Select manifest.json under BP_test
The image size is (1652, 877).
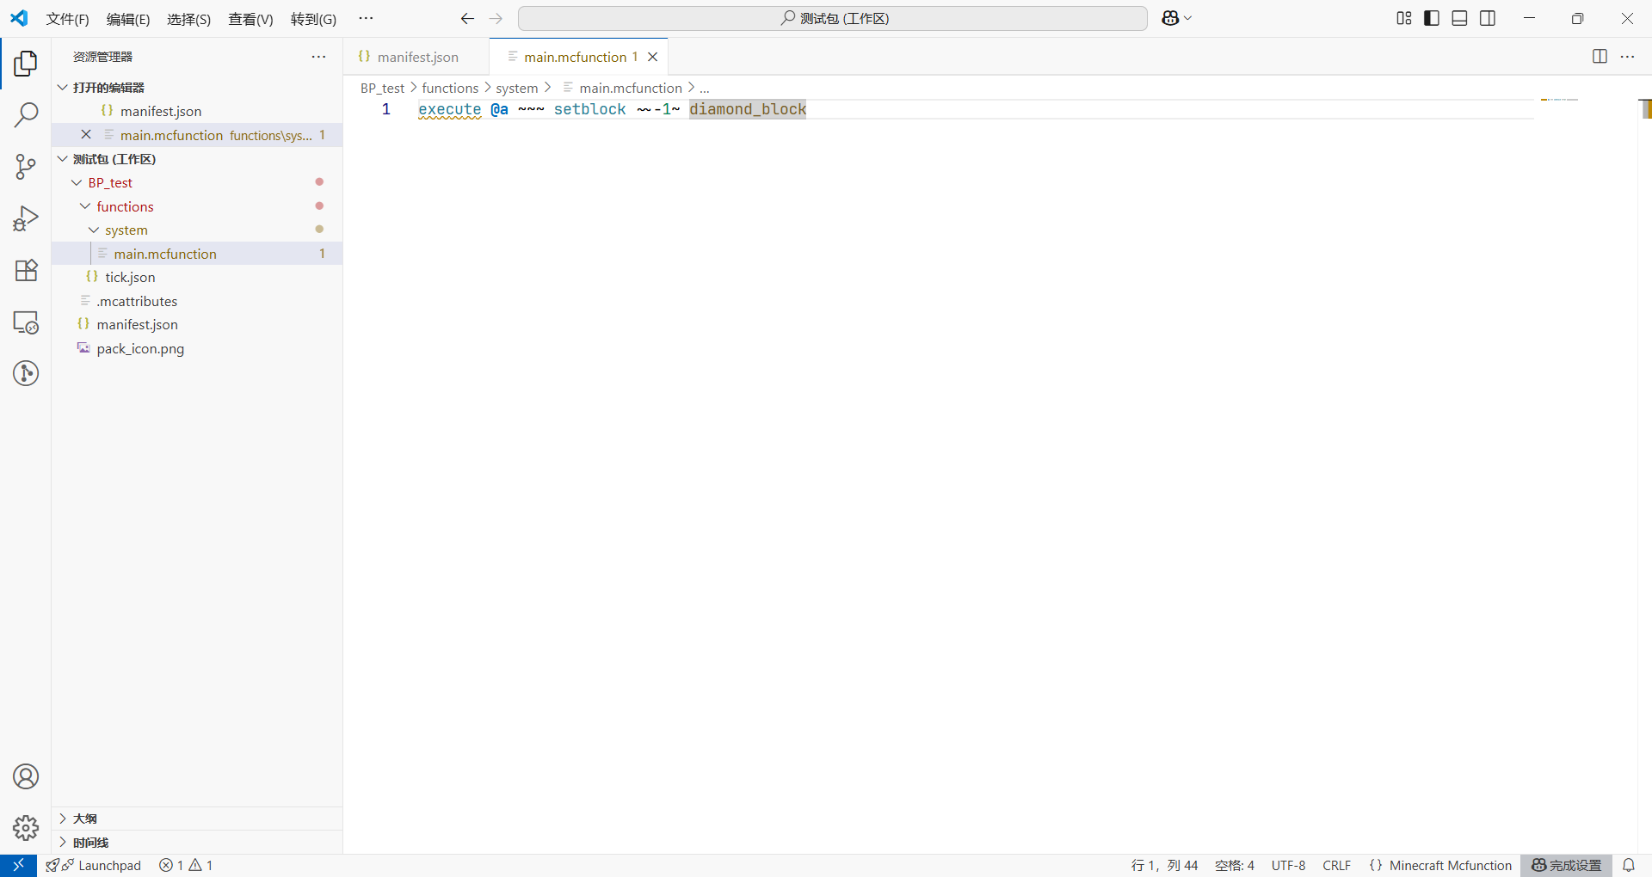pos(197,324)
